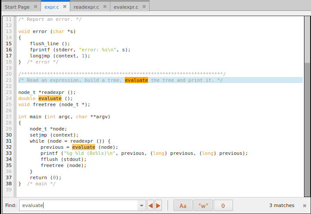The image size is (311, 214).
Task: Open the evalexpr.c tab
Action: (x=126, y=7)
